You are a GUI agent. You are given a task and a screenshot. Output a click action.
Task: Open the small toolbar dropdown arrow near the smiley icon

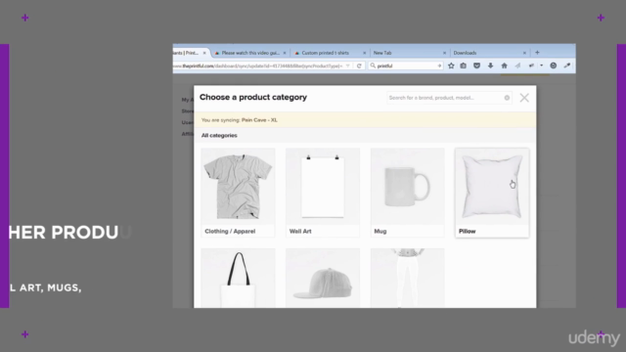pyautogui.click(x=541, y=66)
